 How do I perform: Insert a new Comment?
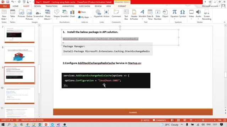116,14
